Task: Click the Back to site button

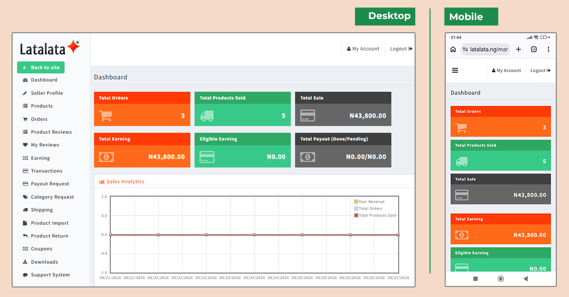Action: (x=41, y=67)
